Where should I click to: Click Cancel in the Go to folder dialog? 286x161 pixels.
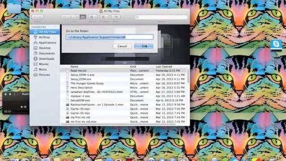coord(122,46)
